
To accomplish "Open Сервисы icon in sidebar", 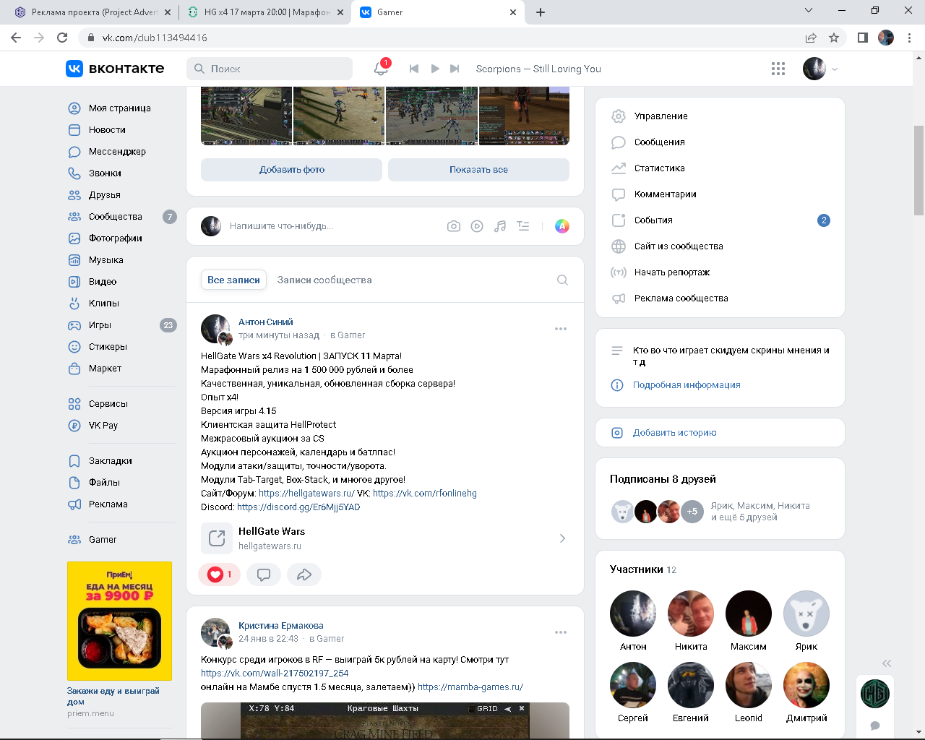I will [x=74, y=404].
